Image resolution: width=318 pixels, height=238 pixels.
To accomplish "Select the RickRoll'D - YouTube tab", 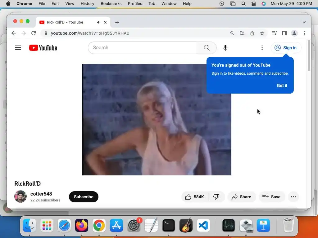I will pos(73,22).
